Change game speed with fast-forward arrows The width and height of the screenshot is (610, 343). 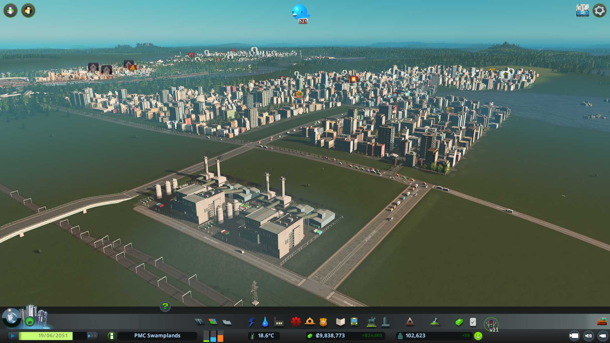(x=92, y=336)
